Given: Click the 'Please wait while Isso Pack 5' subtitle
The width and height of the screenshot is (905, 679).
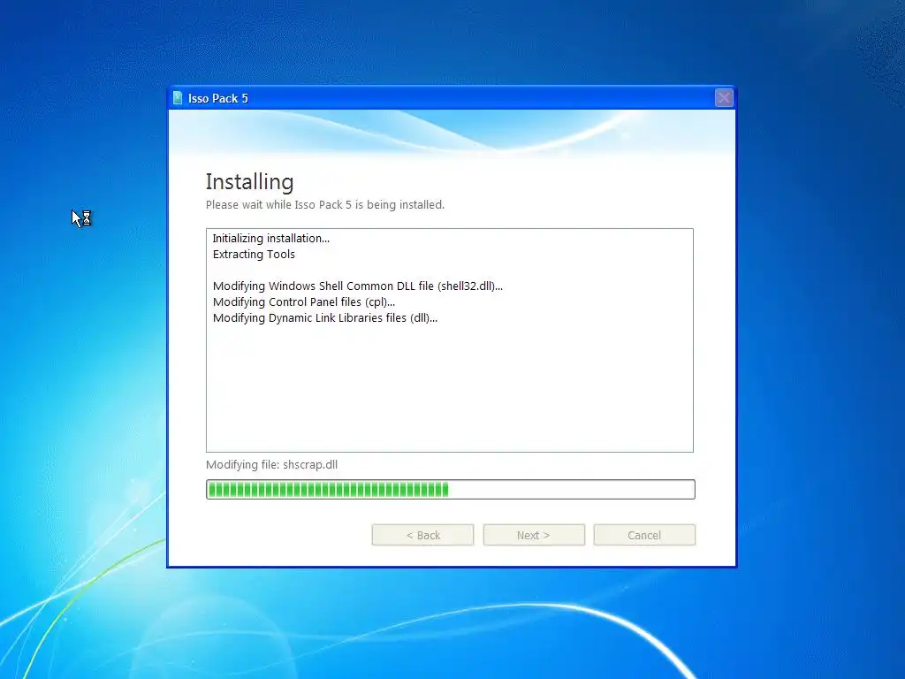Looking at the screenshot, I should pyautogui.click(x=325, y=205).
